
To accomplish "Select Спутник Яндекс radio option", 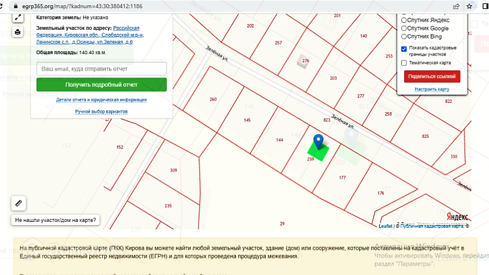I will point(404,20).
